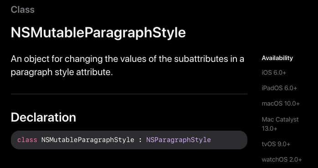This screenshot has width=318, height=168.
Task: Select the Declaration section heading
Action: pyautogui.click(x=43, y=117)
